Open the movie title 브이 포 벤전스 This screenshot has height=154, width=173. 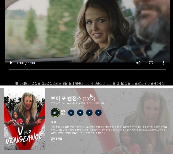(66, 99)
